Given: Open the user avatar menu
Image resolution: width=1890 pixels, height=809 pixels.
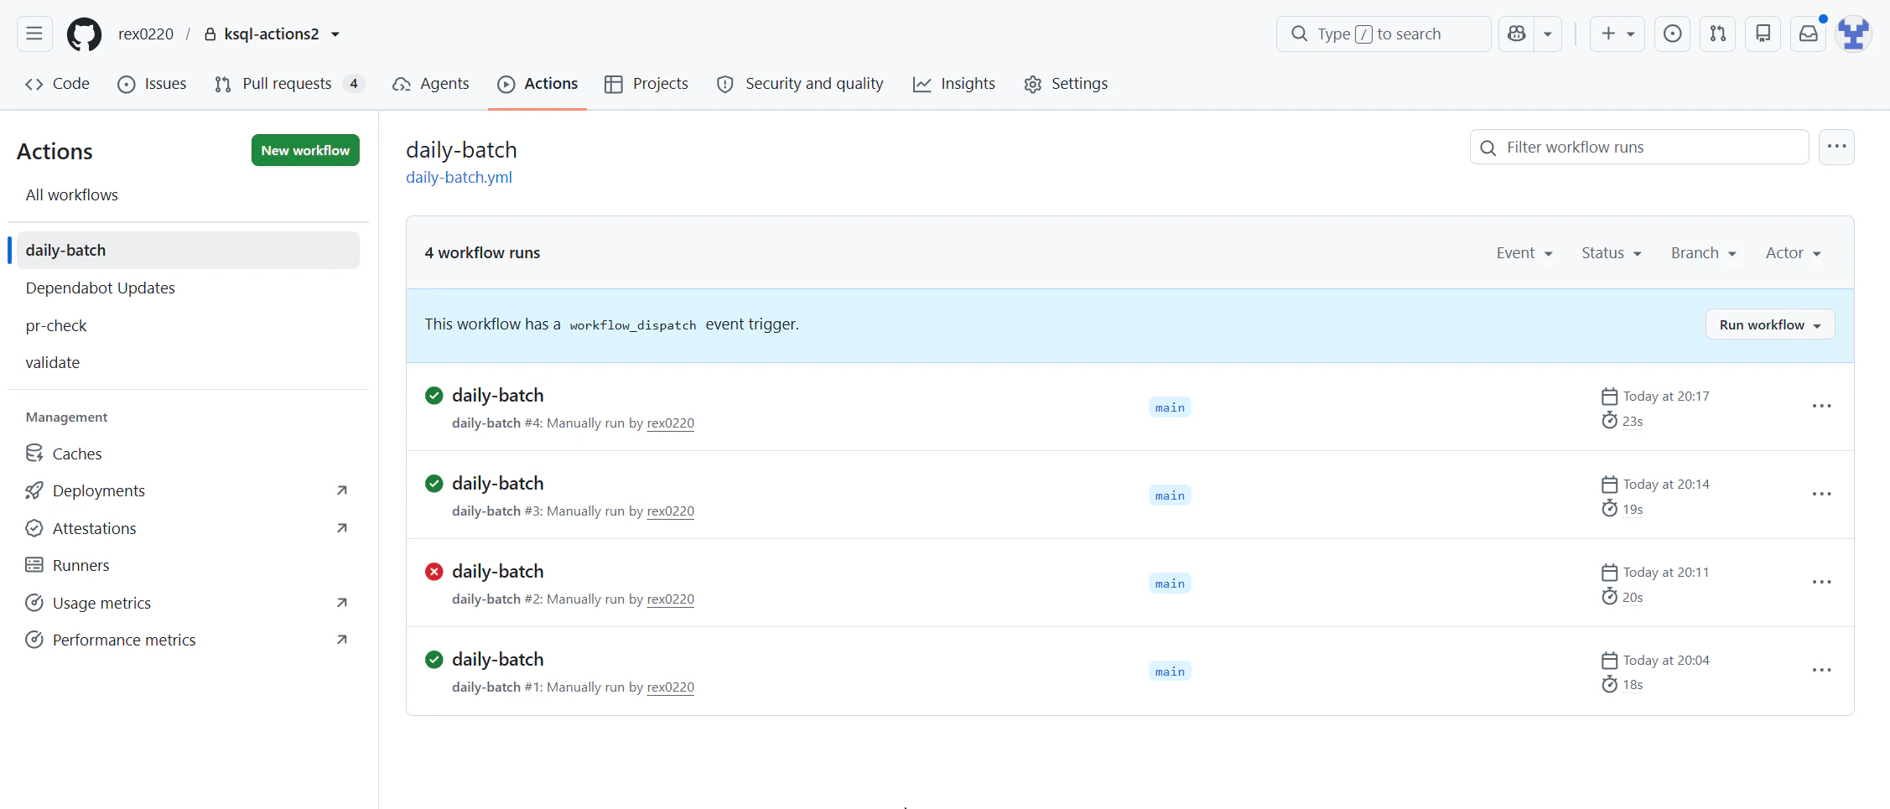Looking at the screenshot, I should pos(1853,34).
